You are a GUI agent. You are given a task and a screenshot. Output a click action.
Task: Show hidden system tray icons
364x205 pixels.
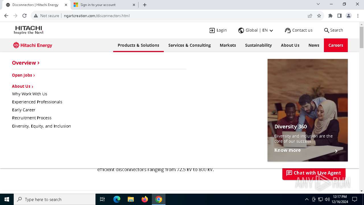click(x=307, y=199)
